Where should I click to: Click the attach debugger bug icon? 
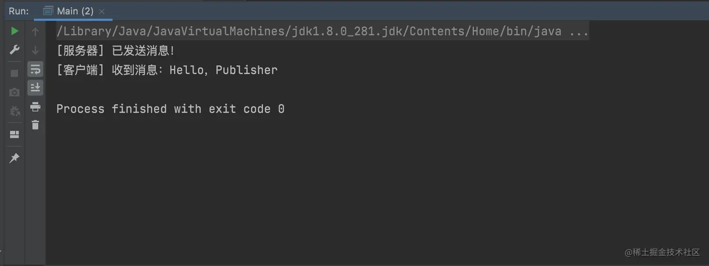[x=15, y=111]
